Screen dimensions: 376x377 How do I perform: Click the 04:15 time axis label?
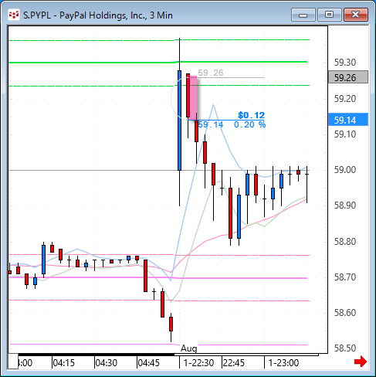[x=63, y=363]
